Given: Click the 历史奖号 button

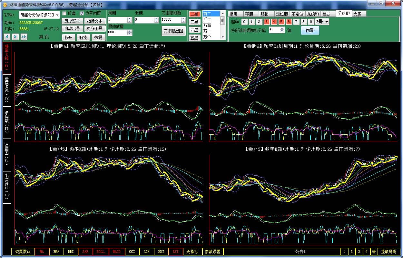Looking at the screenshot, I should tap(72, 21).
